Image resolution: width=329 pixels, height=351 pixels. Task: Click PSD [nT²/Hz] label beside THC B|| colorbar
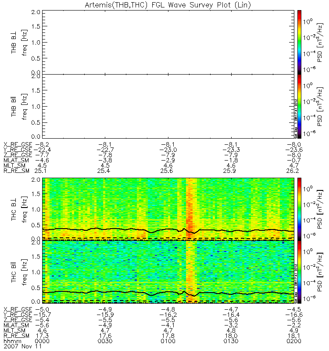[320, 272]
